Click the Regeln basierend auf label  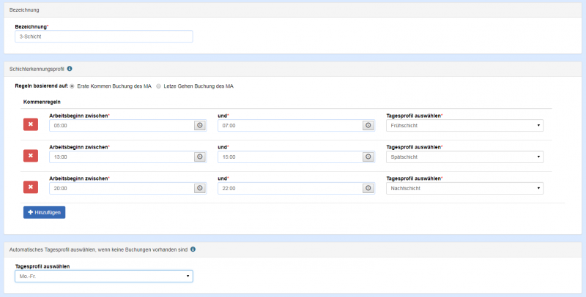point(42,86)
